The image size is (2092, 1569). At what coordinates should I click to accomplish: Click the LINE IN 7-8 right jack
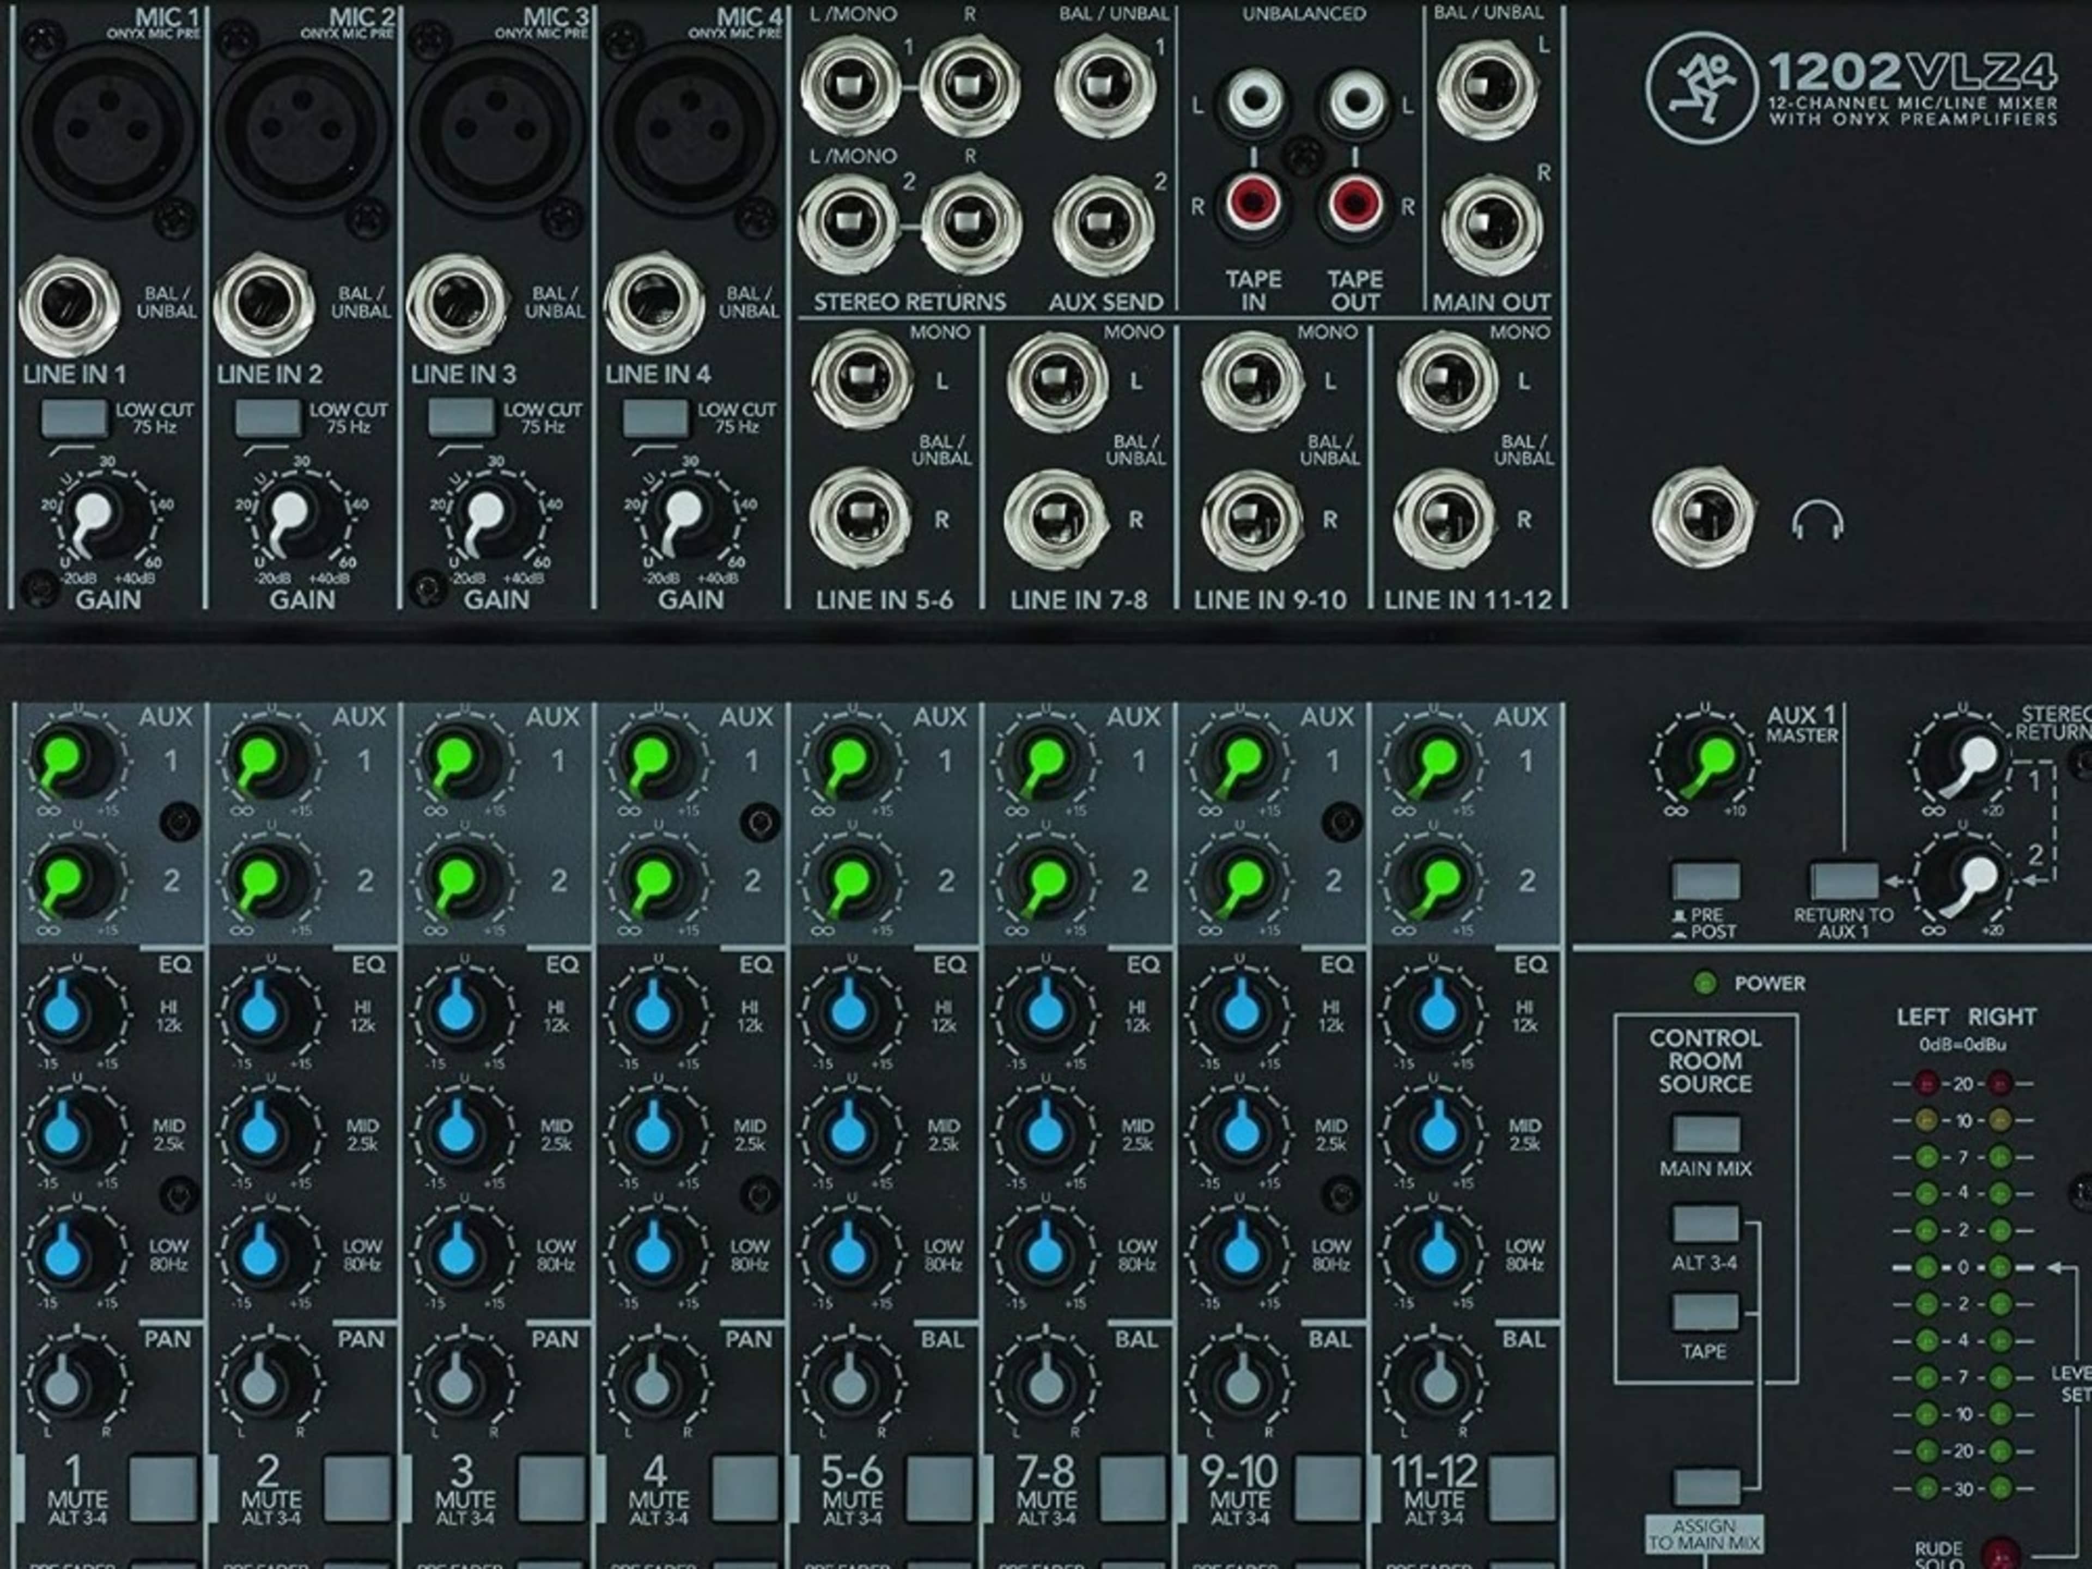pyautogui.click(x=1055, y=519)
